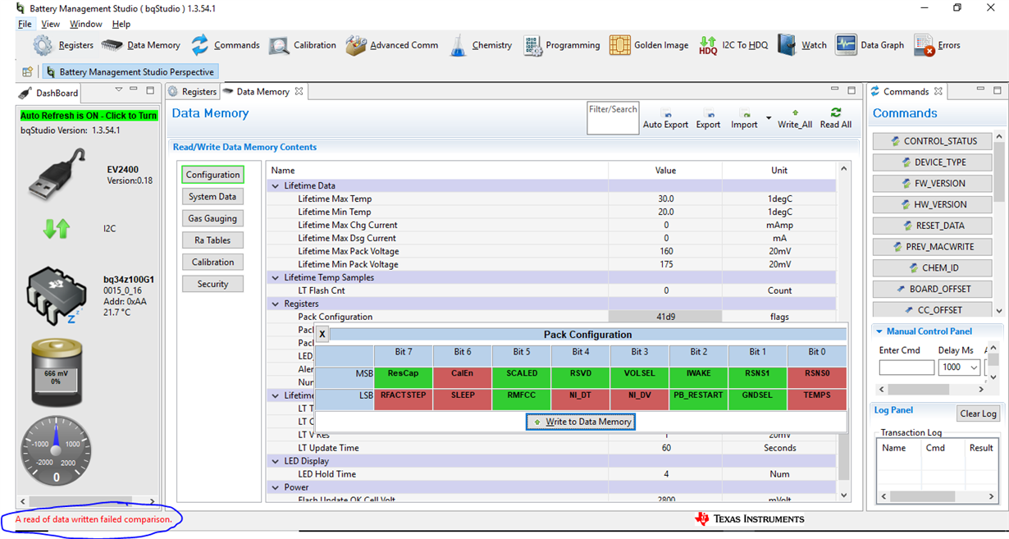Open the Data Memory toolbar icon

(x=112, y=45)
